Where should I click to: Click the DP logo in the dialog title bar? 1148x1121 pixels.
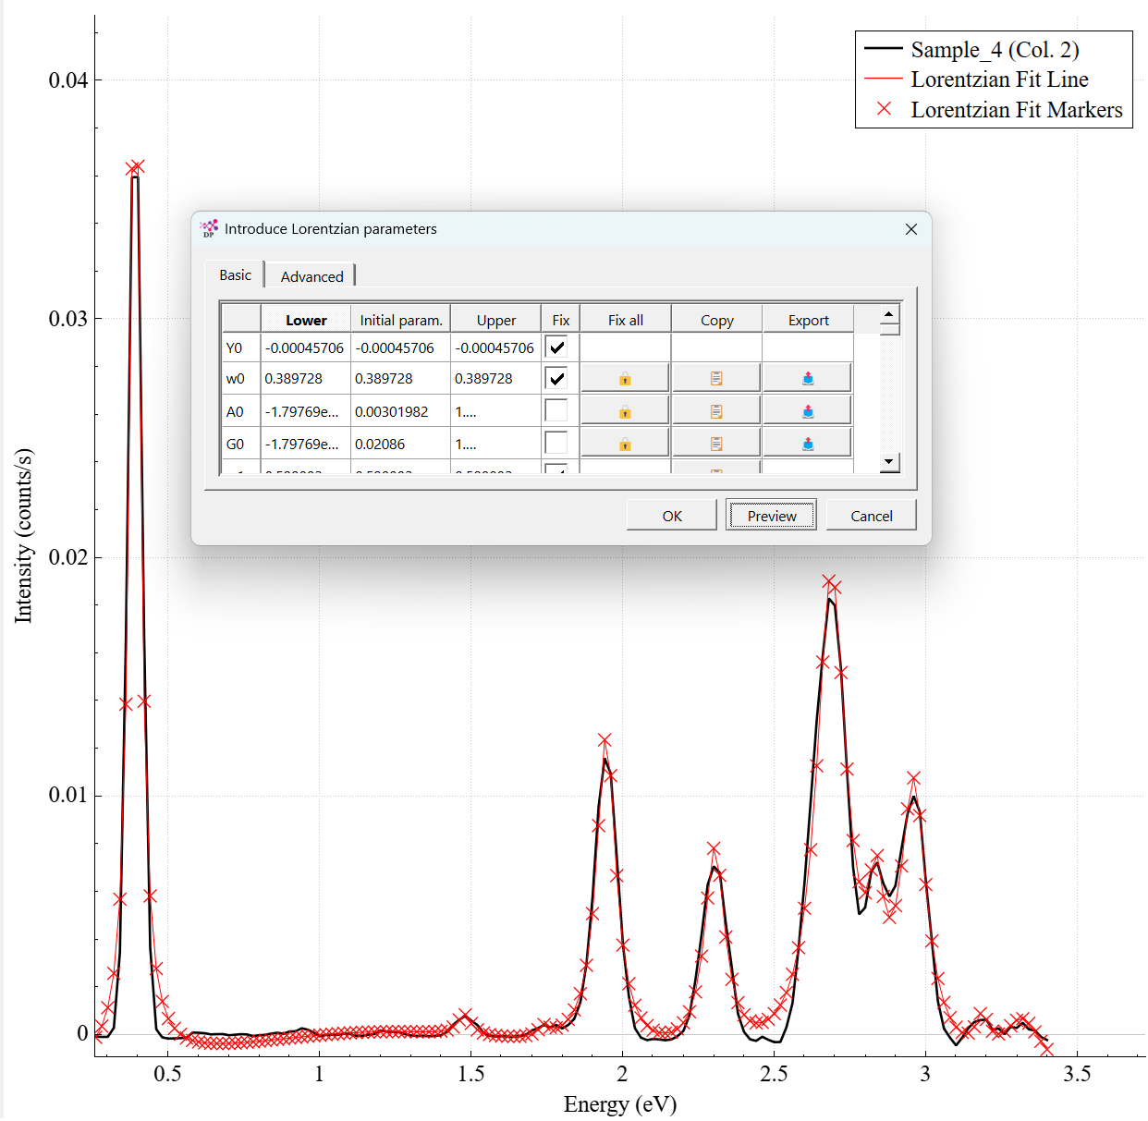pos(210,228)
